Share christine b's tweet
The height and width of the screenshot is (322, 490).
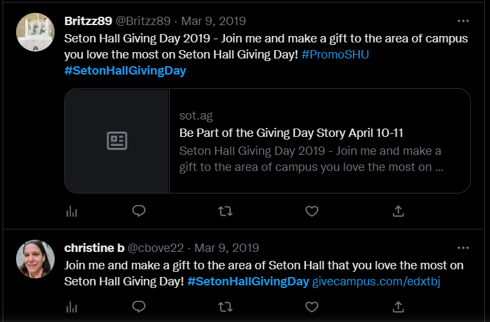pos(398,307)
